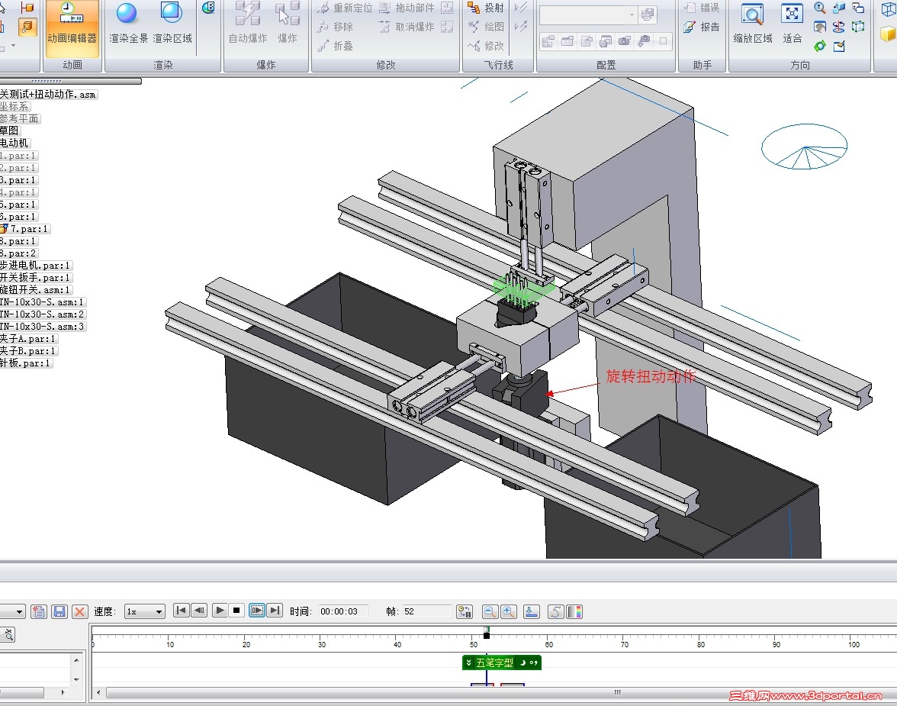Delete the animation with the red X icon

click(x=79, y=611)
